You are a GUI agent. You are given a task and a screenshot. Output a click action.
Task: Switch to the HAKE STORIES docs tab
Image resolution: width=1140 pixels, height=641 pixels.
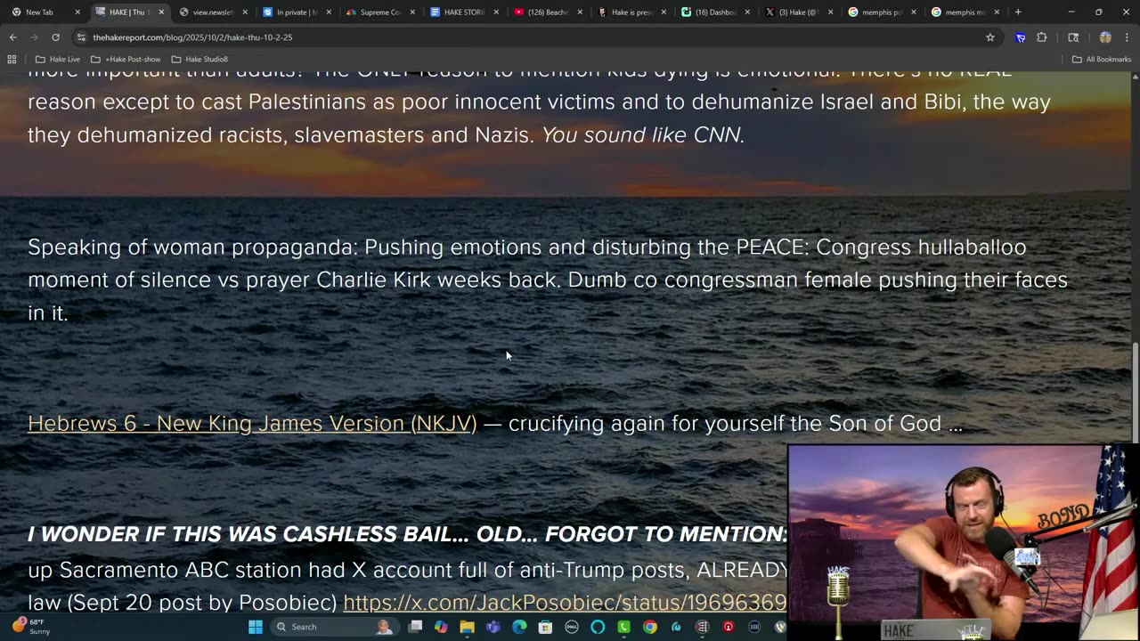(462, 12)
